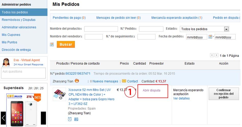Click the calendar refresh icon under the product
This screenshot has height=127, width=242.
click(x=76, y=119)
